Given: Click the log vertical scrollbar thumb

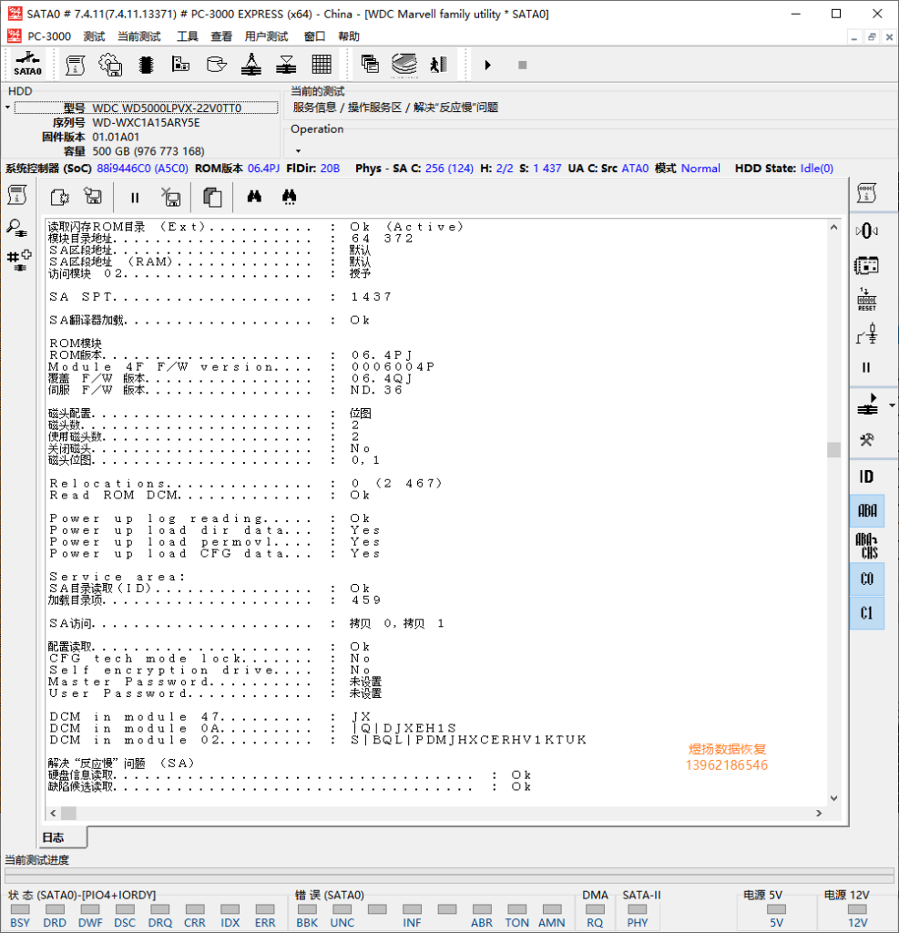Looking at the screenshot, I should (833, 449).
